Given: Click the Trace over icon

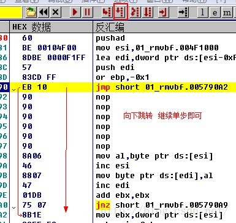Looking at the screenshot, I should coord(148,12).
